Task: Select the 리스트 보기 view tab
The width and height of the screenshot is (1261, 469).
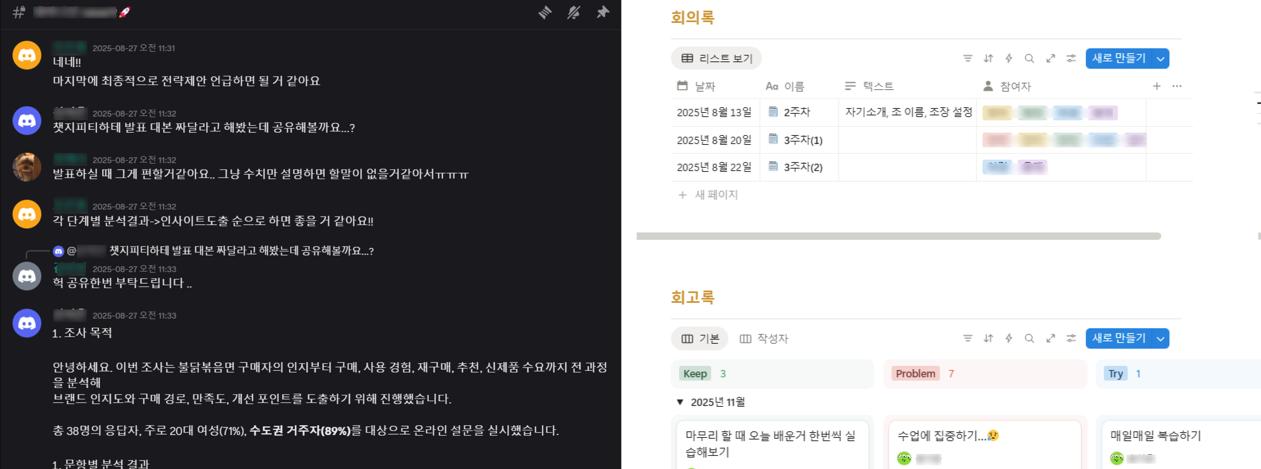Action: [x=716, y=59]
